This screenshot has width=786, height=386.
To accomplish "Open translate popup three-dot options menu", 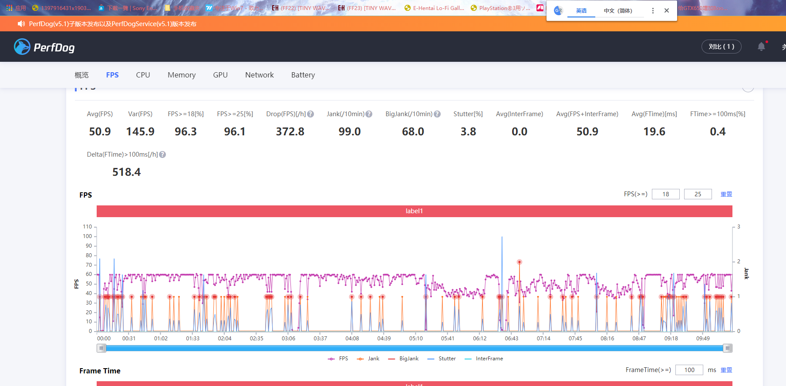I will (653, 10).
